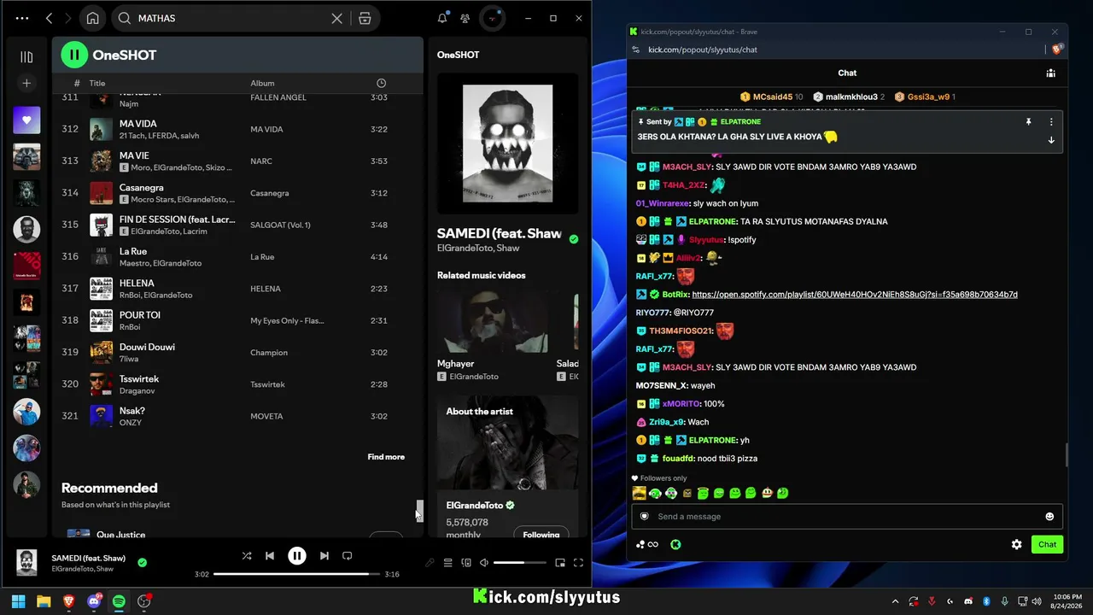Expand Your Library sidebar
Screen dimensions: 1093x615
point(26,57)
